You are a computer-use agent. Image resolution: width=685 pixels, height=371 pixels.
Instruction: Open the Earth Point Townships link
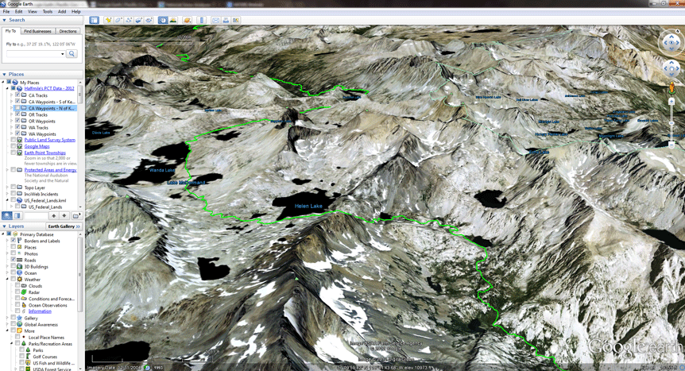coord(45,153)
